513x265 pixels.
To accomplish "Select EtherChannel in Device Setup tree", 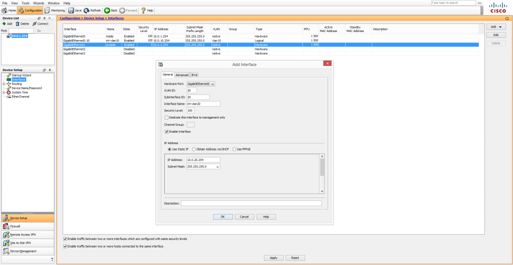I will point(21,96).
